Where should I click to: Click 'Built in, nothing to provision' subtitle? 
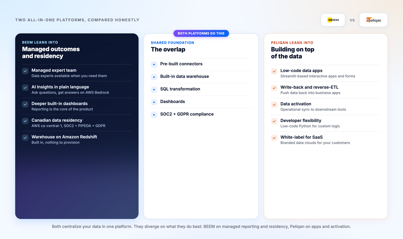(x=55, y=143)
